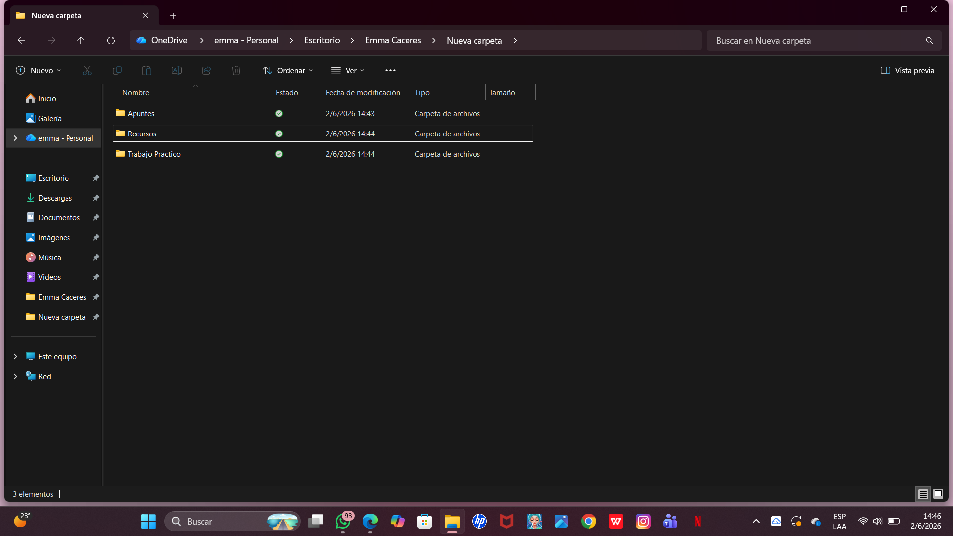Expand Red tree node
Viewport: 953px width, 536px height.
tap(15, 376)
